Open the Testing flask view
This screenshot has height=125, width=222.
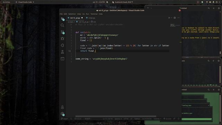tap(62, 52)
